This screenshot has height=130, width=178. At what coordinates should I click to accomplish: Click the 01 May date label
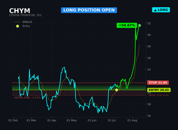(x=72, y=120)
